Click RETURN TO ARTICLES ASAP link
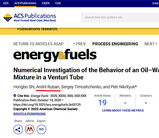The image size is (159, 138). (38, 44)
